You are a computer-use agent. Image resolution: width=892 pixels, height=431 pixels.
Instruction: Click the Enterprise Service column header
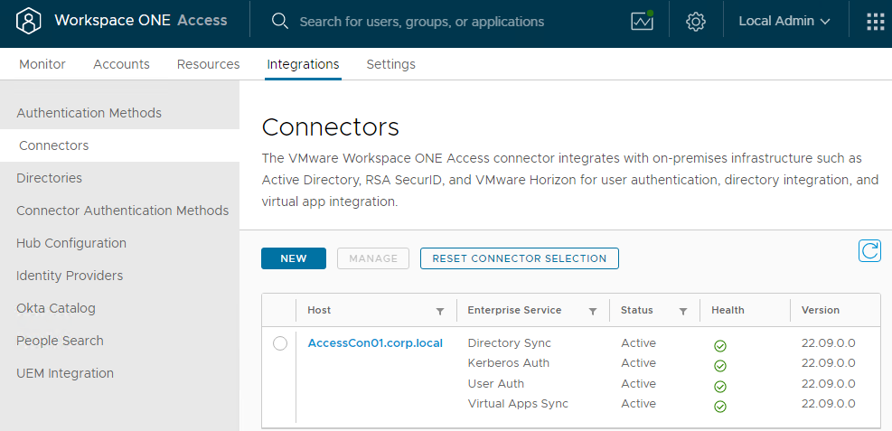[x=514, y=310]
